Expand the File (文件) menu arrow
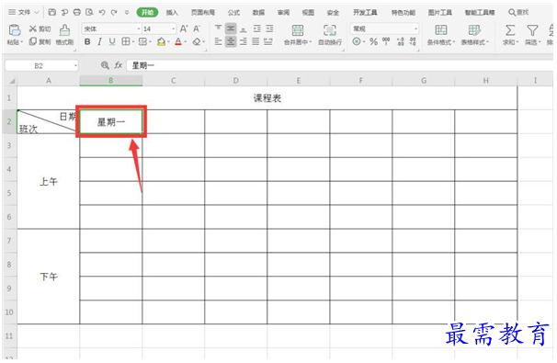Image resolution: width=557 pixels, height=363 pixels. pyautogui.click(x=37, y=13)
